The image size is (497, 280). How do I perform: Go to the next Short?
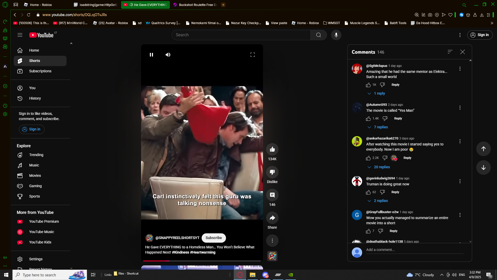(484, 167)
